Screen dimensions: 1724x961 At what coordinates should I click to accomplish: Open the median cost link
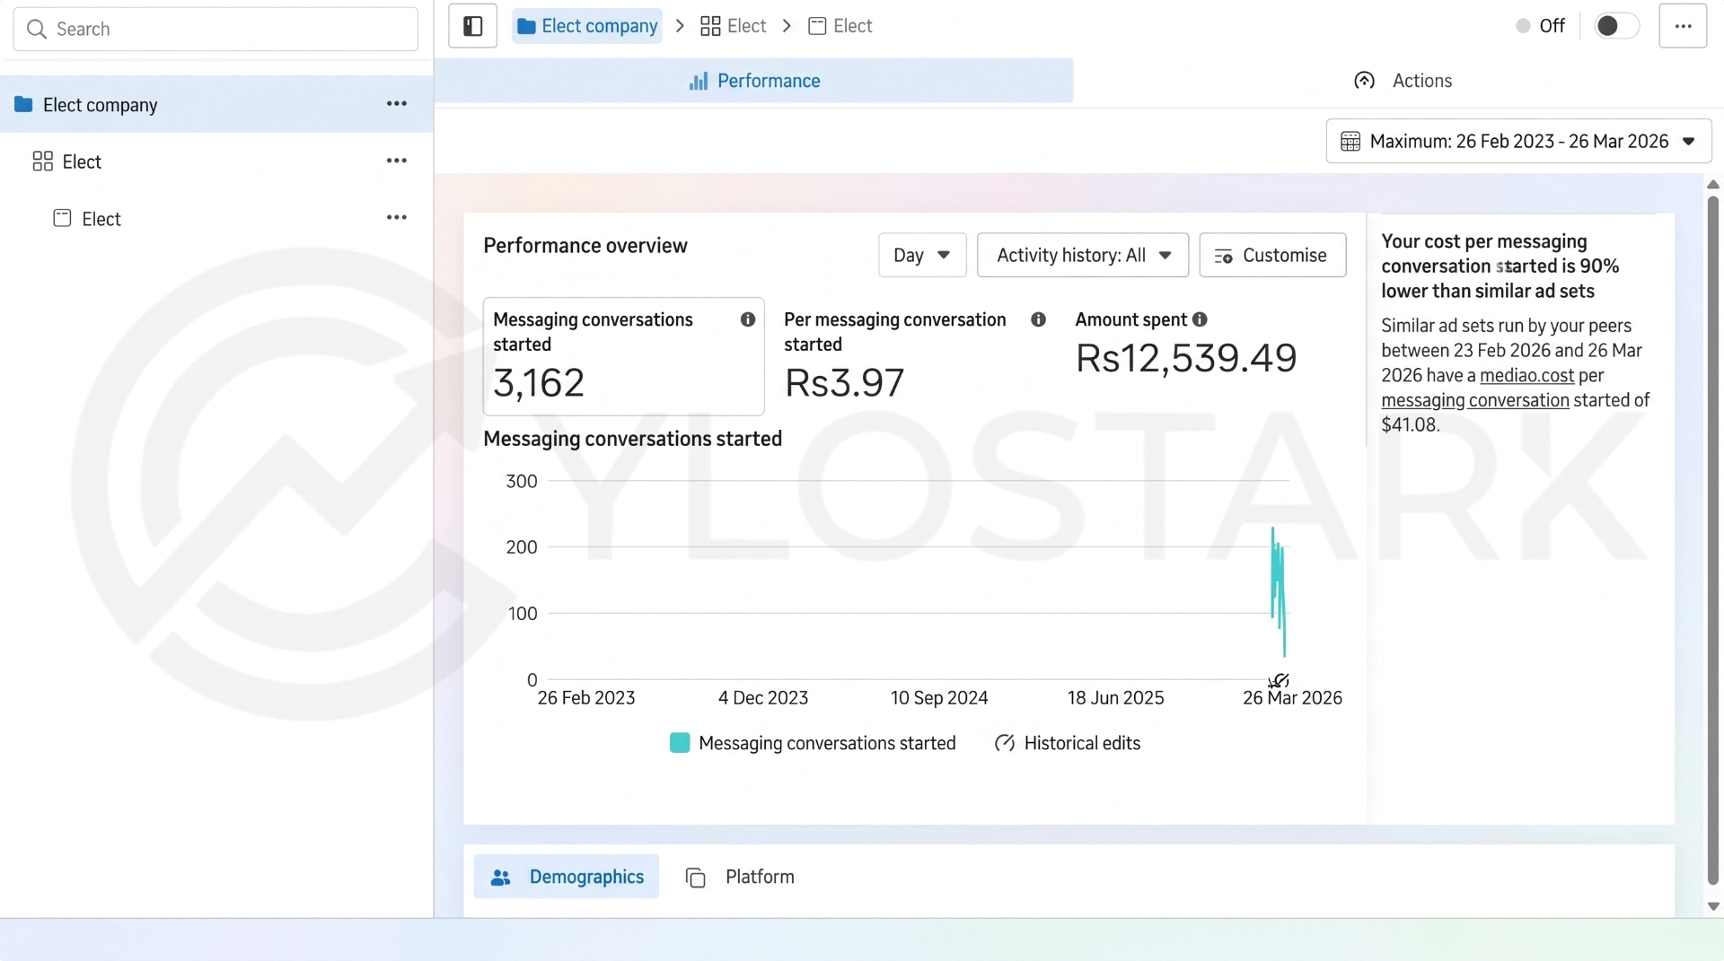pos(1526,375)
